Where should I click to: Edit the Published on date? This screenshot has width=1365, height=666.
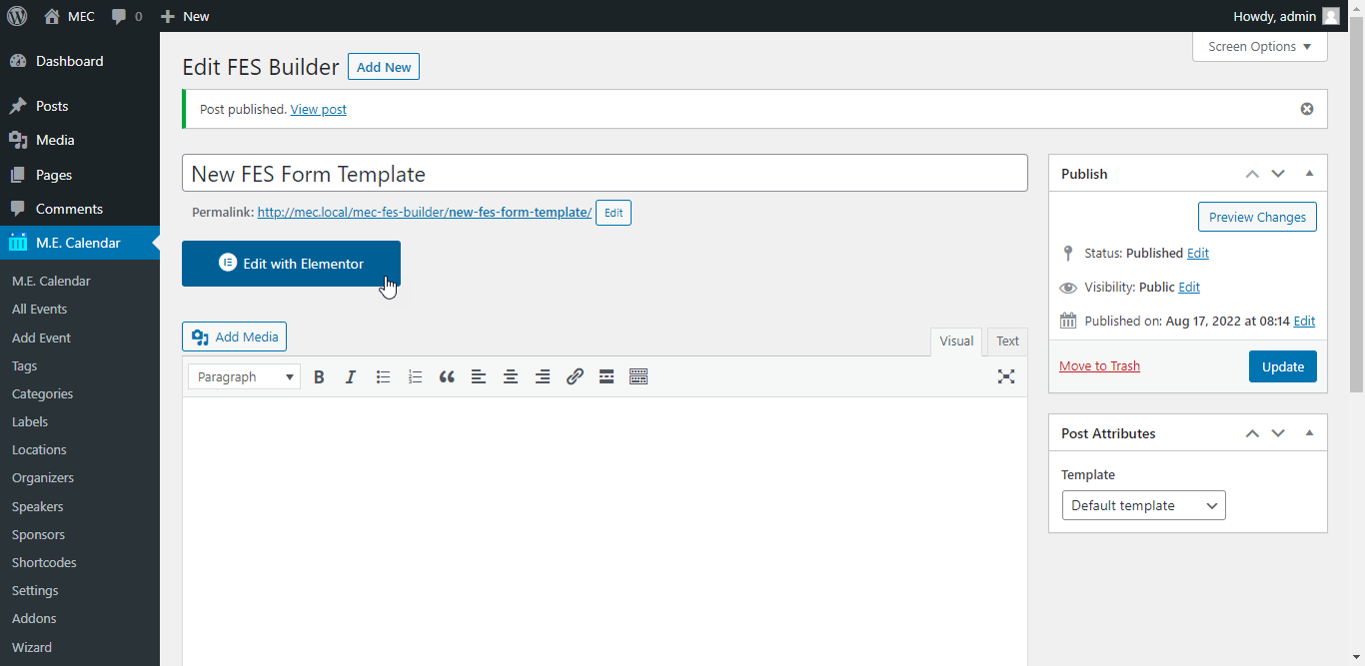click(x=1304, y=322)
